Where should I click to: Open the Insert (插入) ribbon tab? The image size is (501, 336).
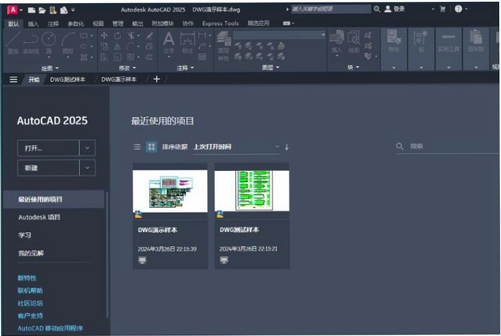pos(33,24)
